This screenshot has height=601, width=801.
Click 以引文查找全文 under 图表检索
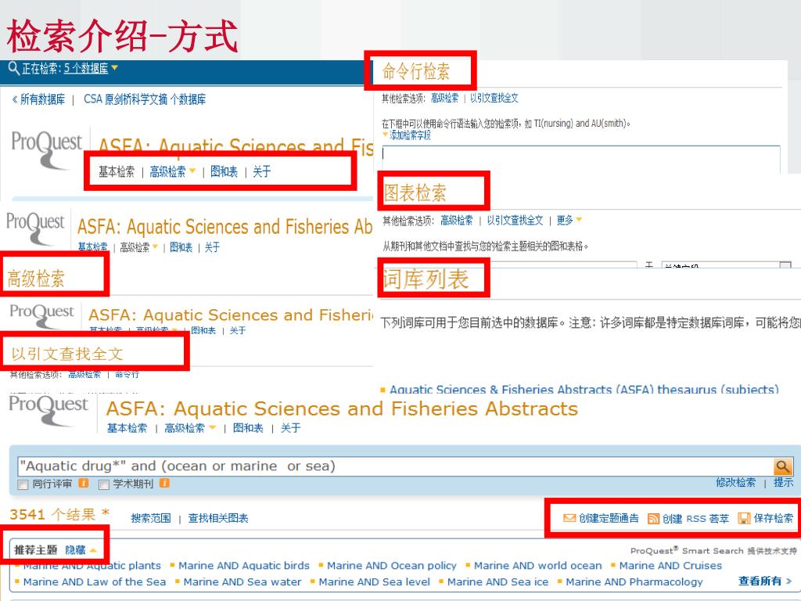pyautogui.click(x=515, y=220)
